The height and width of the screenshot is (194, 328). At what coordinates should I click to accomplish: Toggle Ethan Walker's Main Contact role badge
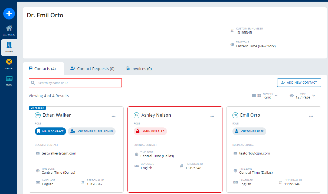(50, 131)
